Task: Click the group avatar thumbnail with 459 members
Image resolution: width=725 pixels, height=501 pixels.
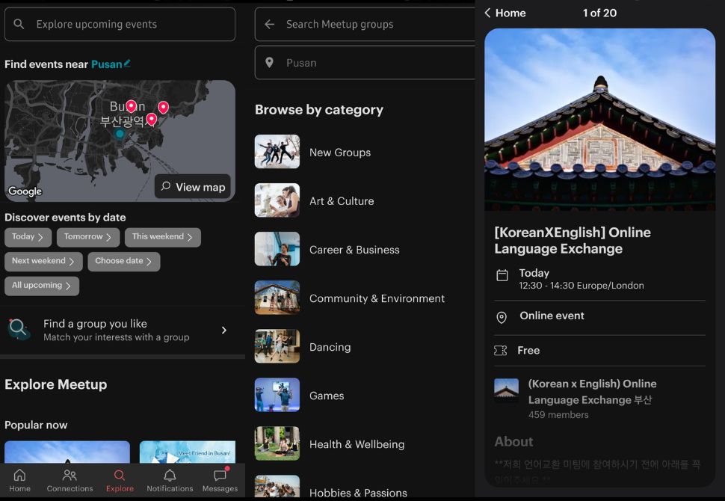Action: [x=506, y=390]
